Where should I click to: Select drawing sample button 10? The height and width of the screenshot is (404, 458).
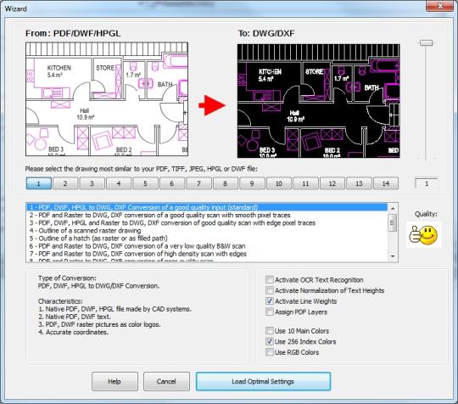[279, 183]
